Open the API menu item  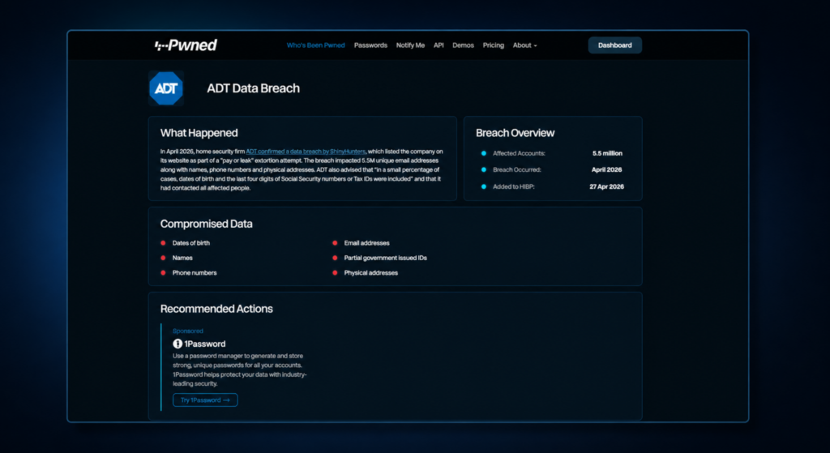tap(439, 45)
